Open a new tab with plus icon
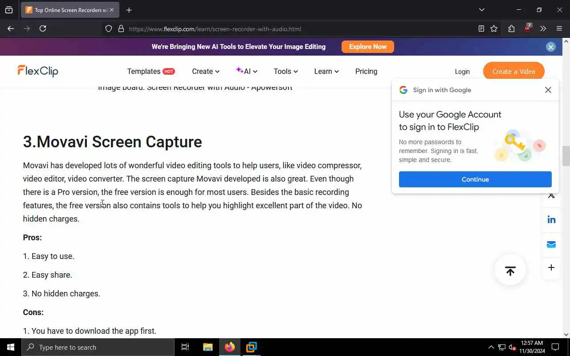Screen dimensions: 570x356 point(129,10)
